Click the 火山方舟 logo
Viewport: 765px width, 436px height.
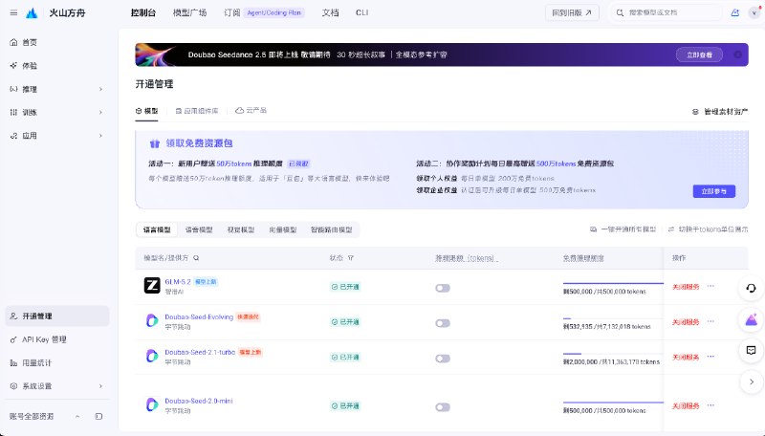(32, 13)
